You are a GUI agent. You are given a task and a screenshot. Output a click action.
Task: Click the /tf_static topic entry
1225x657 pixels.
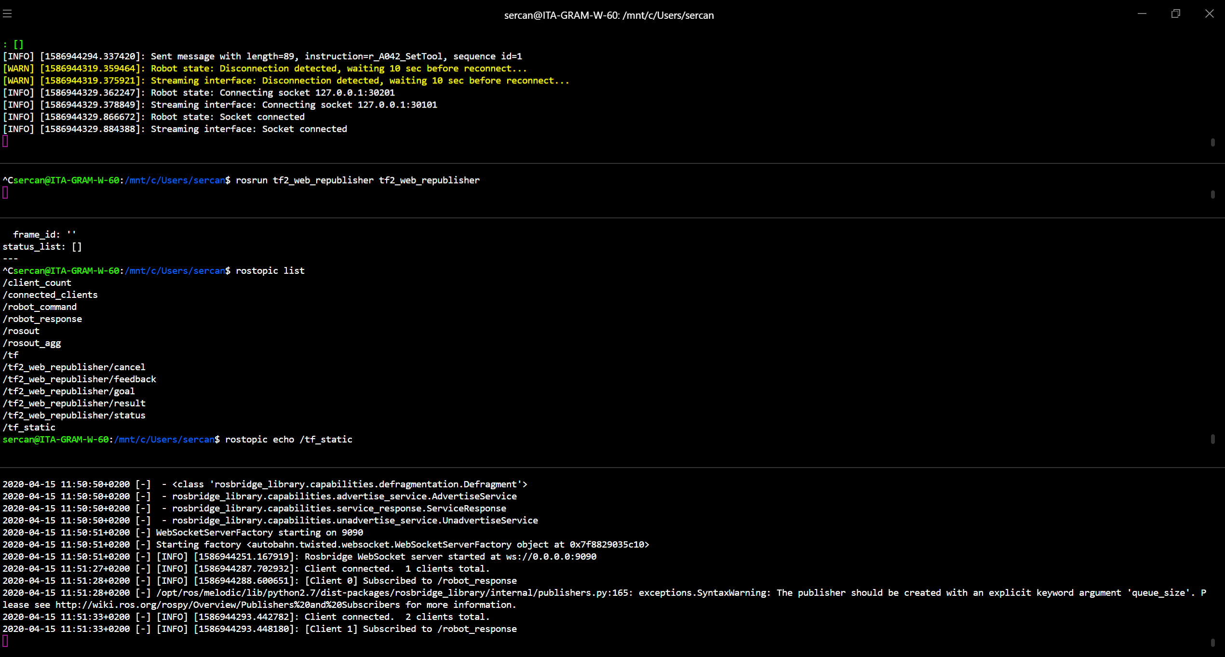tap(29, 427)
